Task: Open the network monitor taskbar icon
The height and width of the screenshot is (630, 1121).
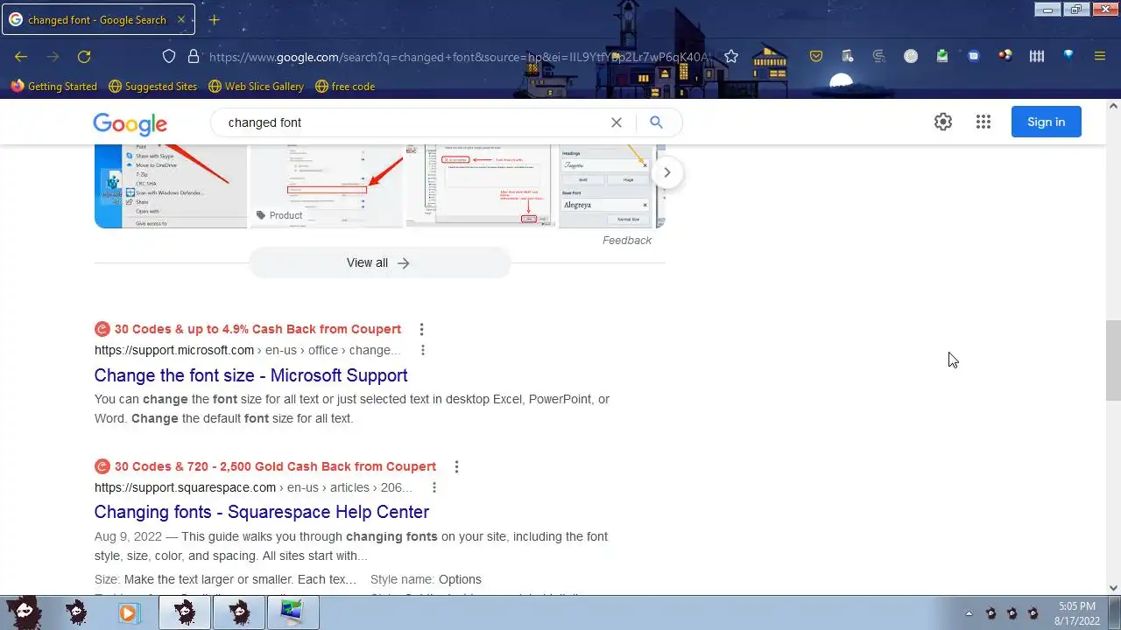Action: tap(293, 613)
